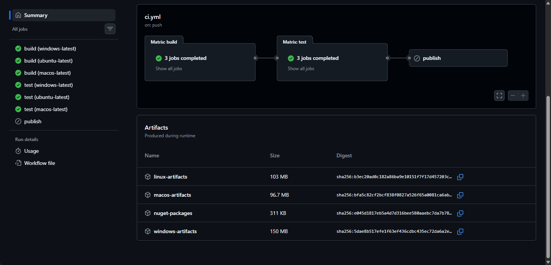
Task: Copy the nuget-packages digest to clipboard
Action: [460, 213]
